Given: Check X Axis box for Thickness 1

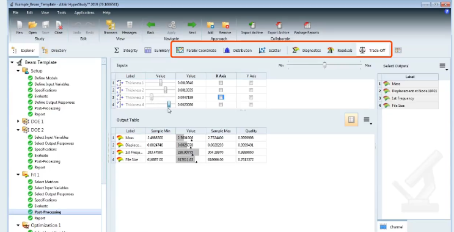Looking at the screenshot, I should [221, 83].
